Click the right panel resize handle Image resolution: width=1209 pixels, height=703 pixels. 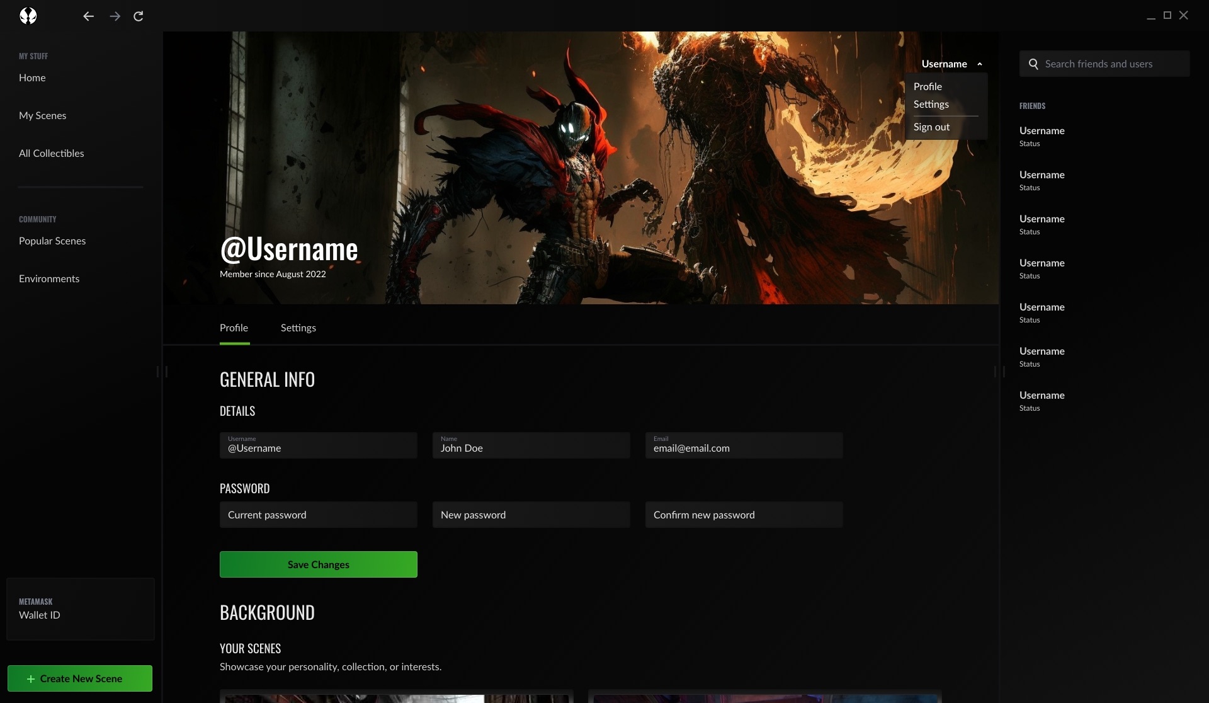[x=999, y=372]
